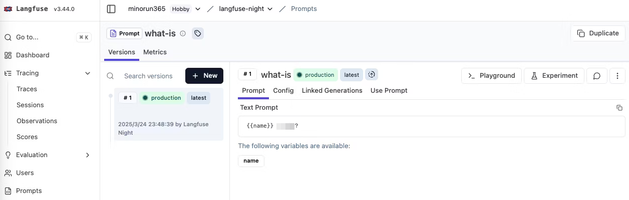
Task: Click the Prompts file icon in sidebar
Action: pos(8,191)
